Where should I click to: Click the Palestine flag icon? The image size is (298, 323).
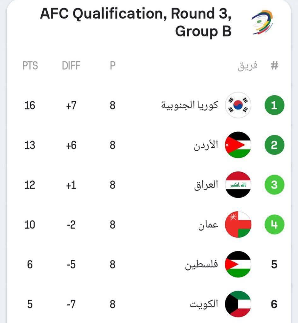238,264
